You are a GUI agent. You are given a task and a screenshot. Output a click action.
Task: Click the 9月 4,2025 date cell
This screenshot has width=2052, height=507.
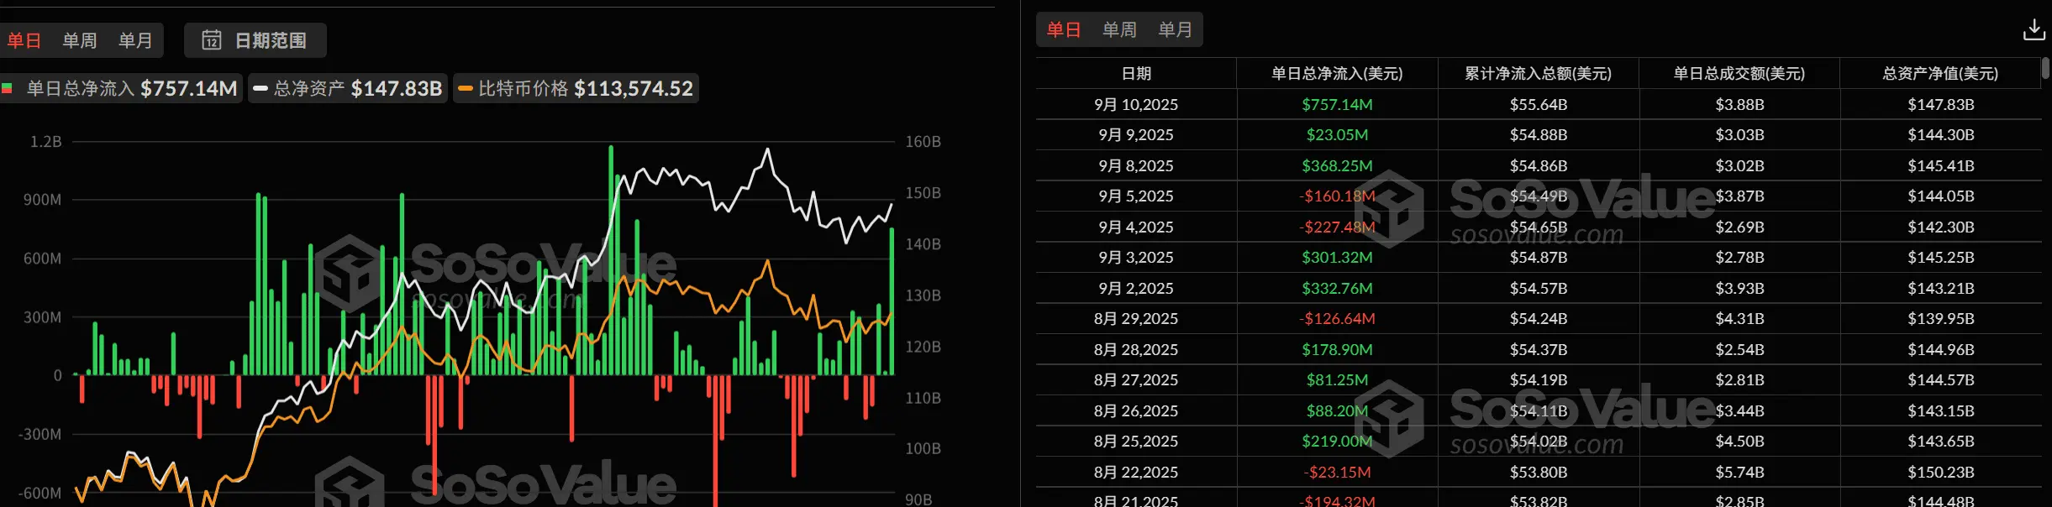(x=1136, y=227)
